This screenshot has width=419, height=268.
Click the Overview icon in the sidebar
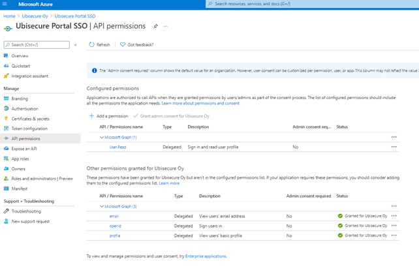[6, 56]
